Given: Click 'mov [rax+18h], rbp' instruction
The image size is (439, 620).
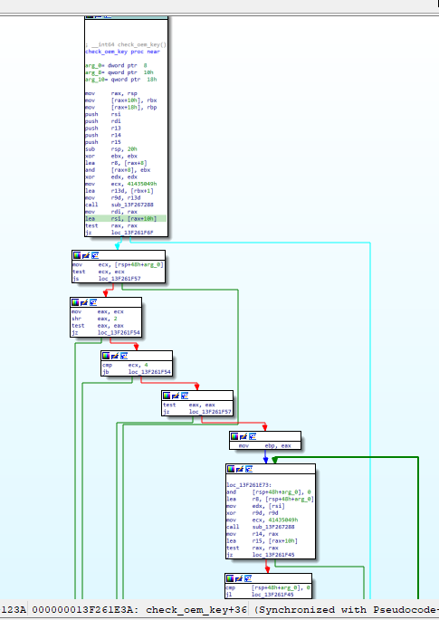Looking at the screenshot, I should [121, 108].
